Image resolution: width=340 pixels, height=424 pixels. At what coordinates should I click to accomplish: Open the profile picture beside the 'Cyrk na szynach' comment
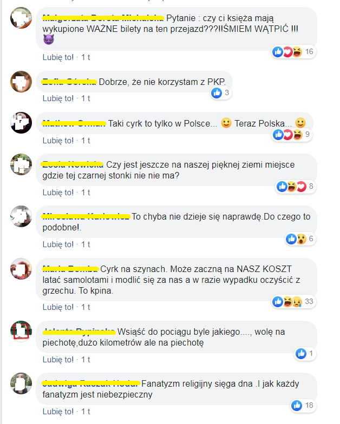click(x=21, y=269)
